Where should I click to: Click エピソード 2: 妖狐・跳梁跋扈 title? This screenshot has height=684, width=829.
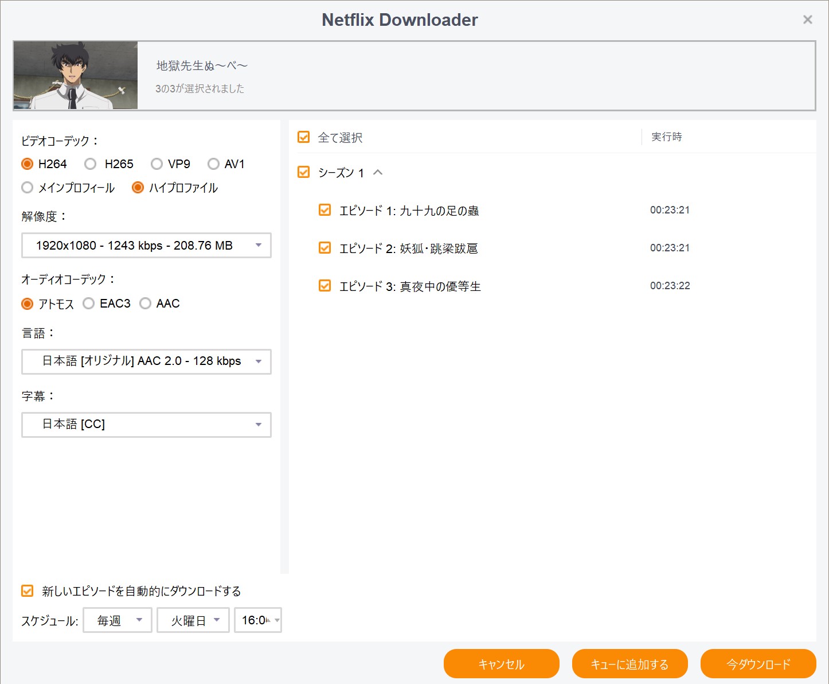409,248
